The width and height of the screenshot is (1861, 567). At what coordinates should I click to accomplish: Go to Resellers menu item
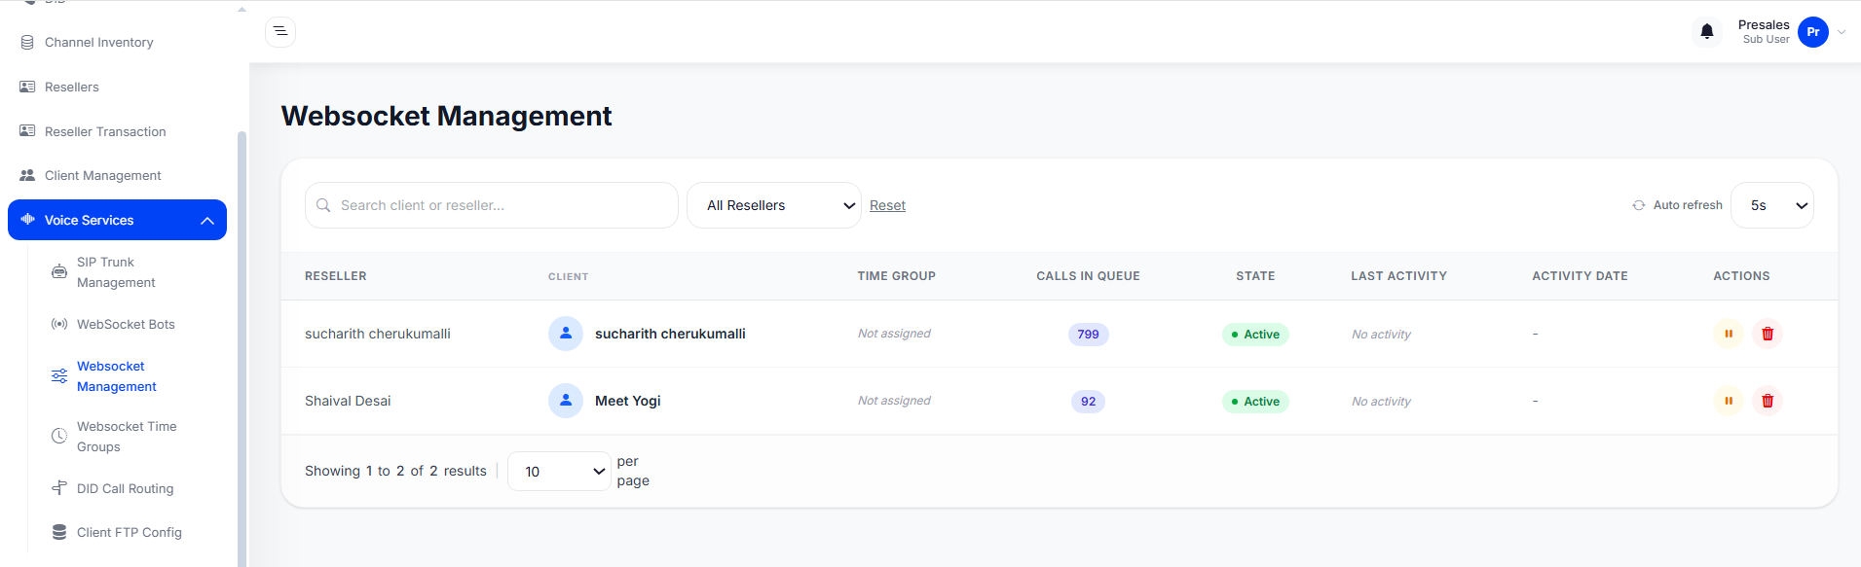pyautogui.click(x=72, y=87)
